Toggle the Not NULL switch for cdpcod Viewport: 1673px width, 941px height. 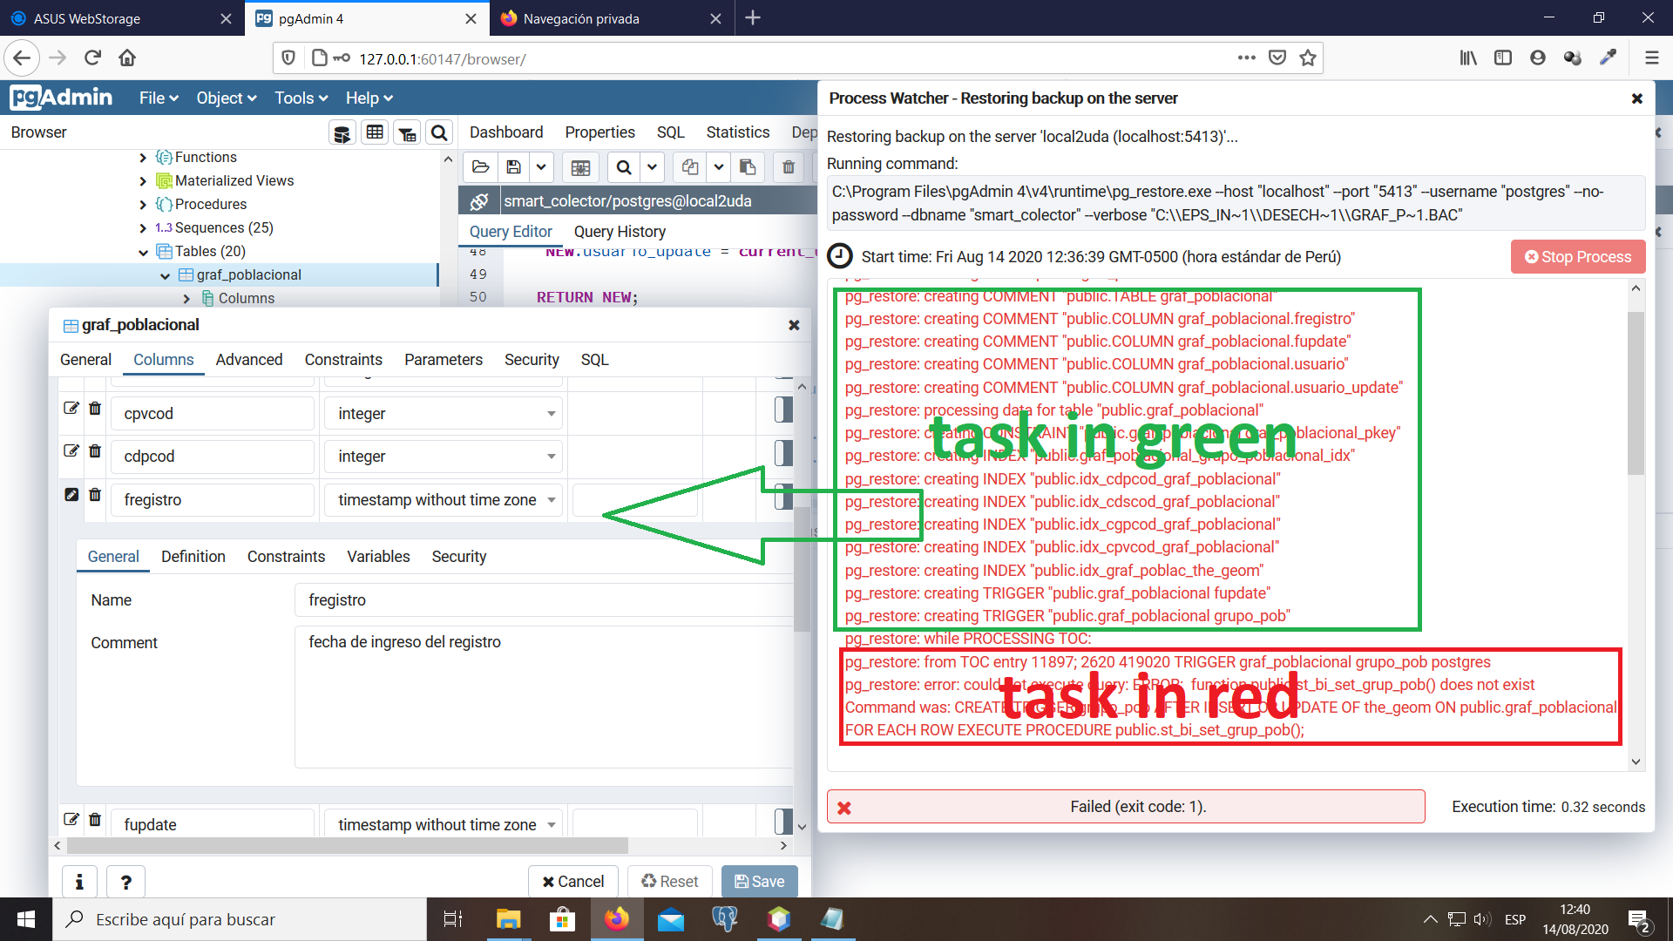[x=783, y=453]
